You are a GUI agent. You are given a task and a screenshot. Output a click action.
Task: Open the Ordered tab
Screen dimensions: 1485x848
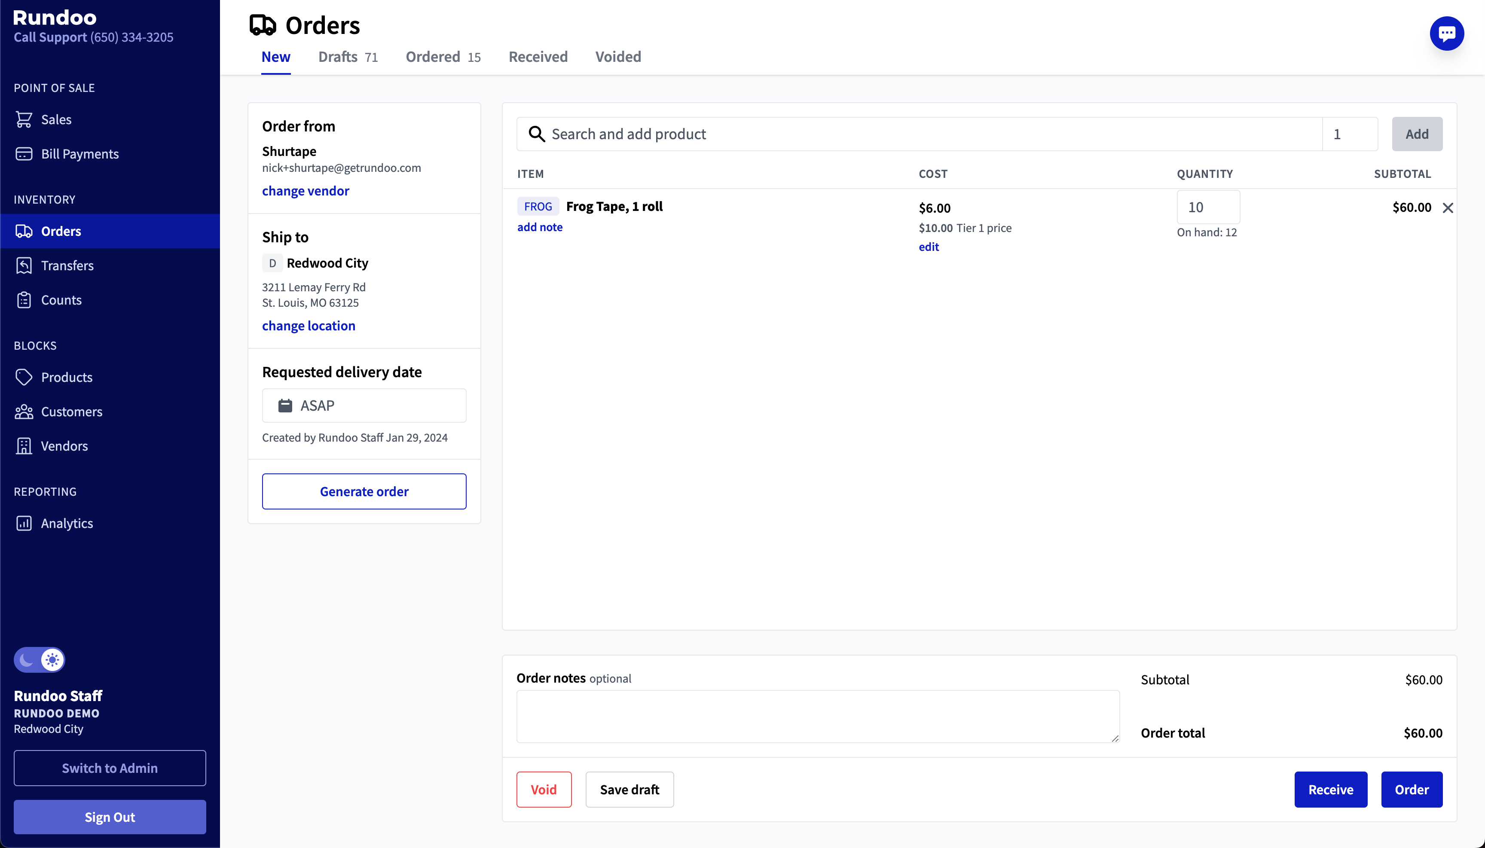[x=443, y=57]
